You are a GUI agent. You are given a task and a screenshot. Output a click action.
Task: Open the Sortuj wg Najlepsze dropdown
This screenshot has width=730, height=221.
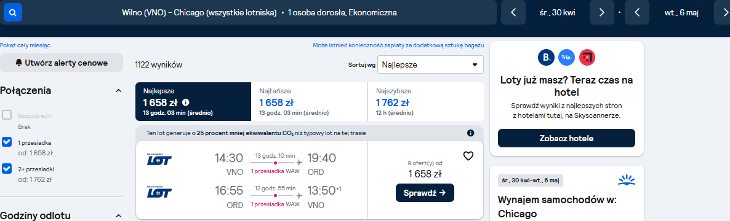coord(431,65)
